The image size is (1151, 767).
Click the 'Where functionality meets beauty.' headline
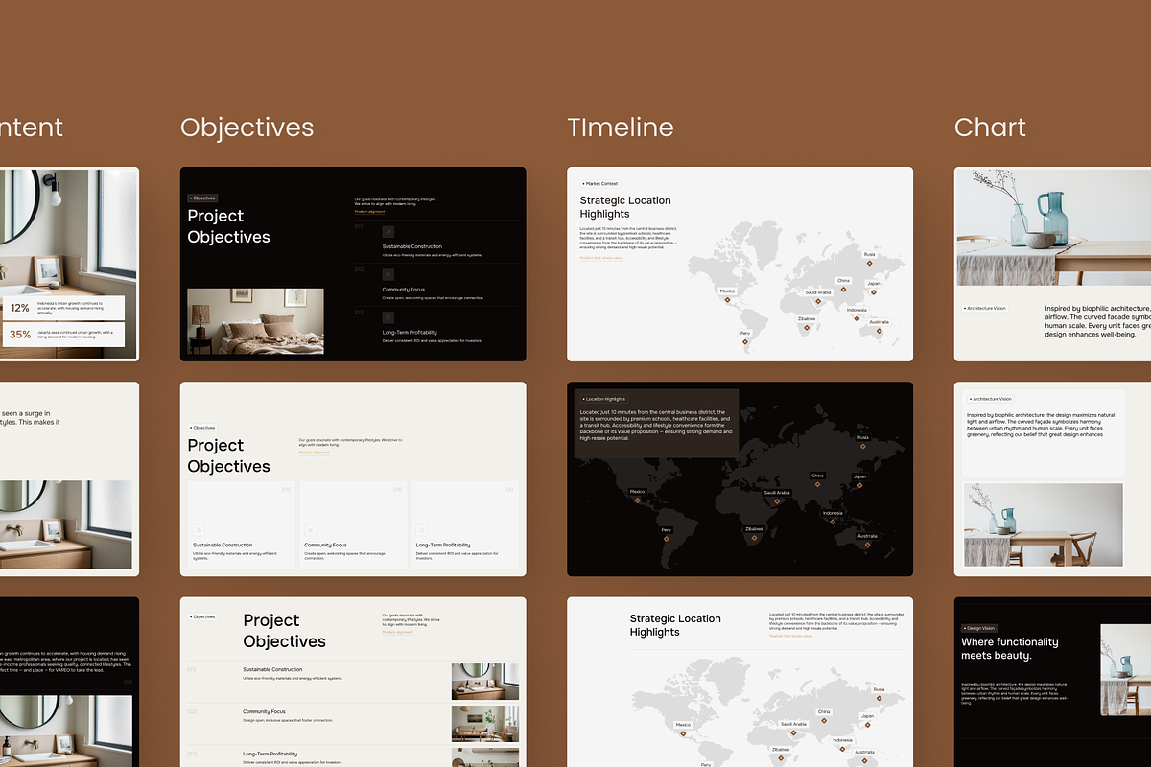click(1010, 649)
